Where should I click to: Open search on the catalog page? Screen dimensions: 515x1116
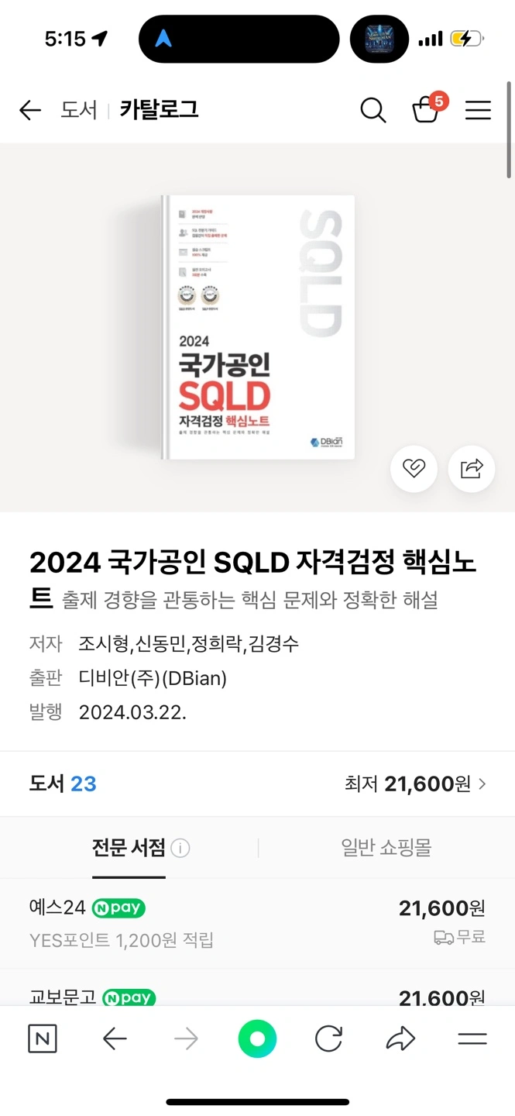pyautogui.click(x=373, y=110)
